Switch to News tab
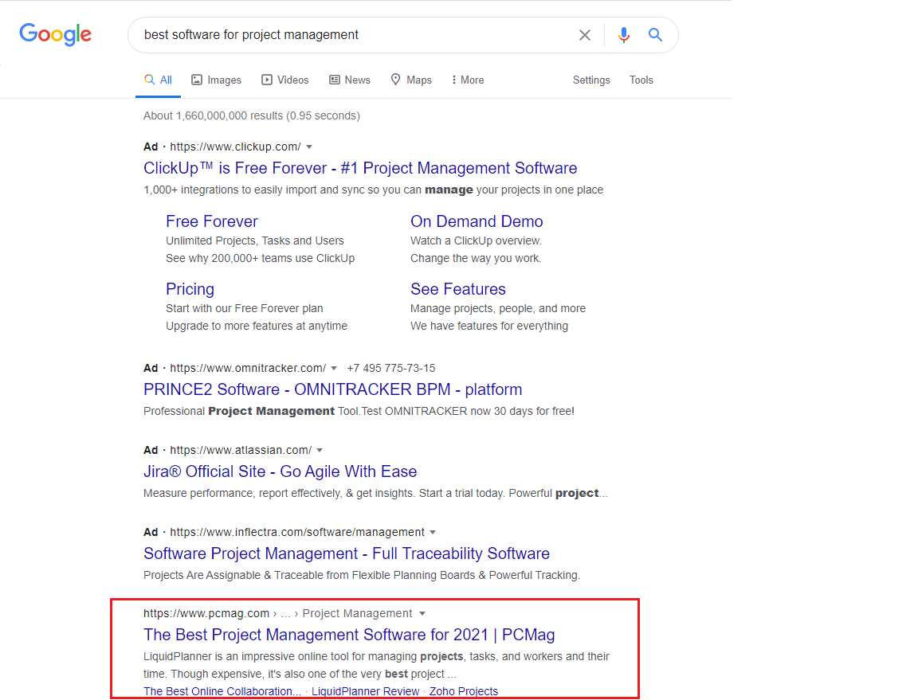 click(x=350, y=80)
